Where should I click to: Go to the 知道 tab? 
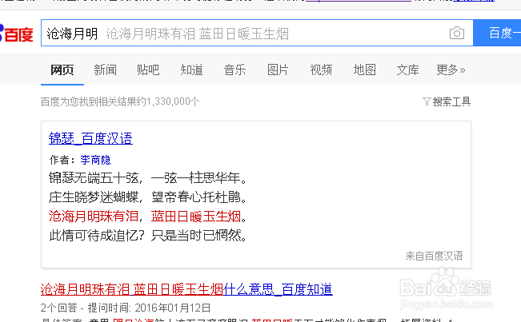click(191, 70)
